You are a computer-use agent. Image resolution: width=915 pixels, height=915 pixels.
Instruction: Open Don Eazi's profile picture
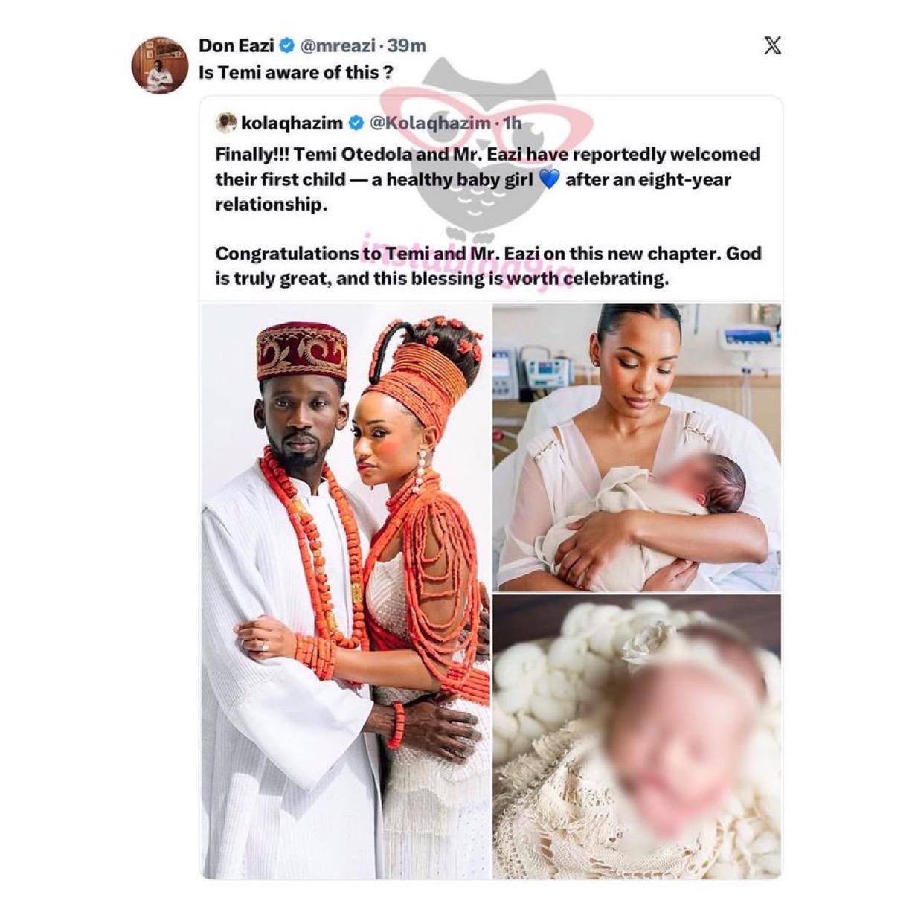click(x=159, y=65)
